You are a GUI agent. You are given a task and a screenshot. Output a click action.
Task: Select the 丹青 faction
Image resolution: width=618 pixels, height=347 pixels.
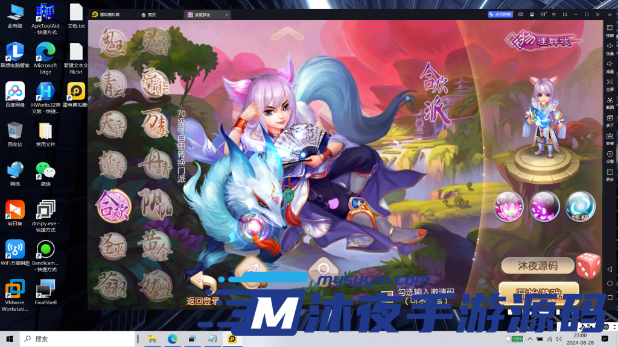pyautogui.click(x=155, y=164)
